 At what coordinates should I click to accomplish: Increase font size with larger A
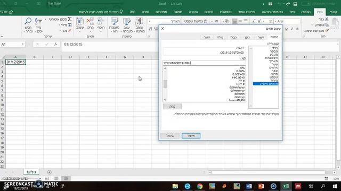tap(259, 21)
